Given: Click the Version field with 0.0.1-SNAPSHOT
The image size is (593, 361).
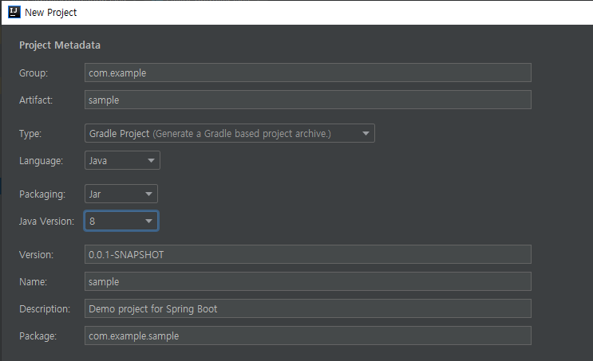Looking at the screenshot, I should click(x=308, y=254).
